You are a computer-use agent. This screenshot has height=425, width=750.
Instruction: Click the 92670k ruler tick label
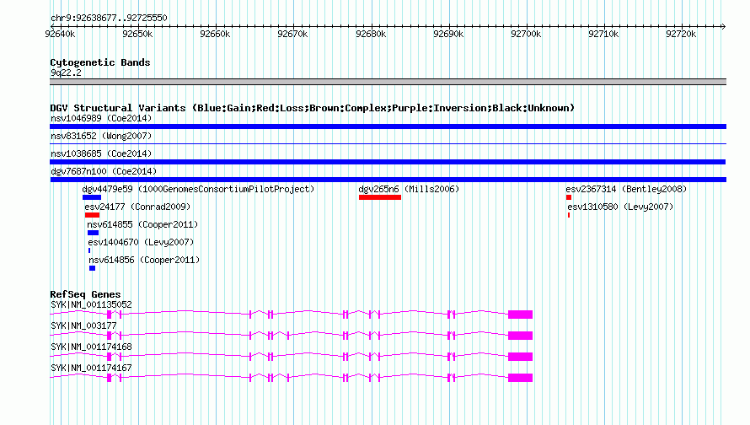pos(292,34)
